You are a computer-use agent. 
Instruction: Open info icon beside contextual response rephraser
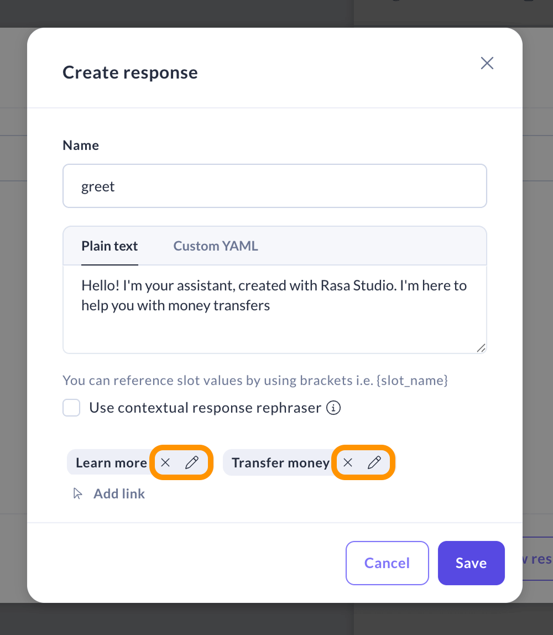(x=333, y=408)
